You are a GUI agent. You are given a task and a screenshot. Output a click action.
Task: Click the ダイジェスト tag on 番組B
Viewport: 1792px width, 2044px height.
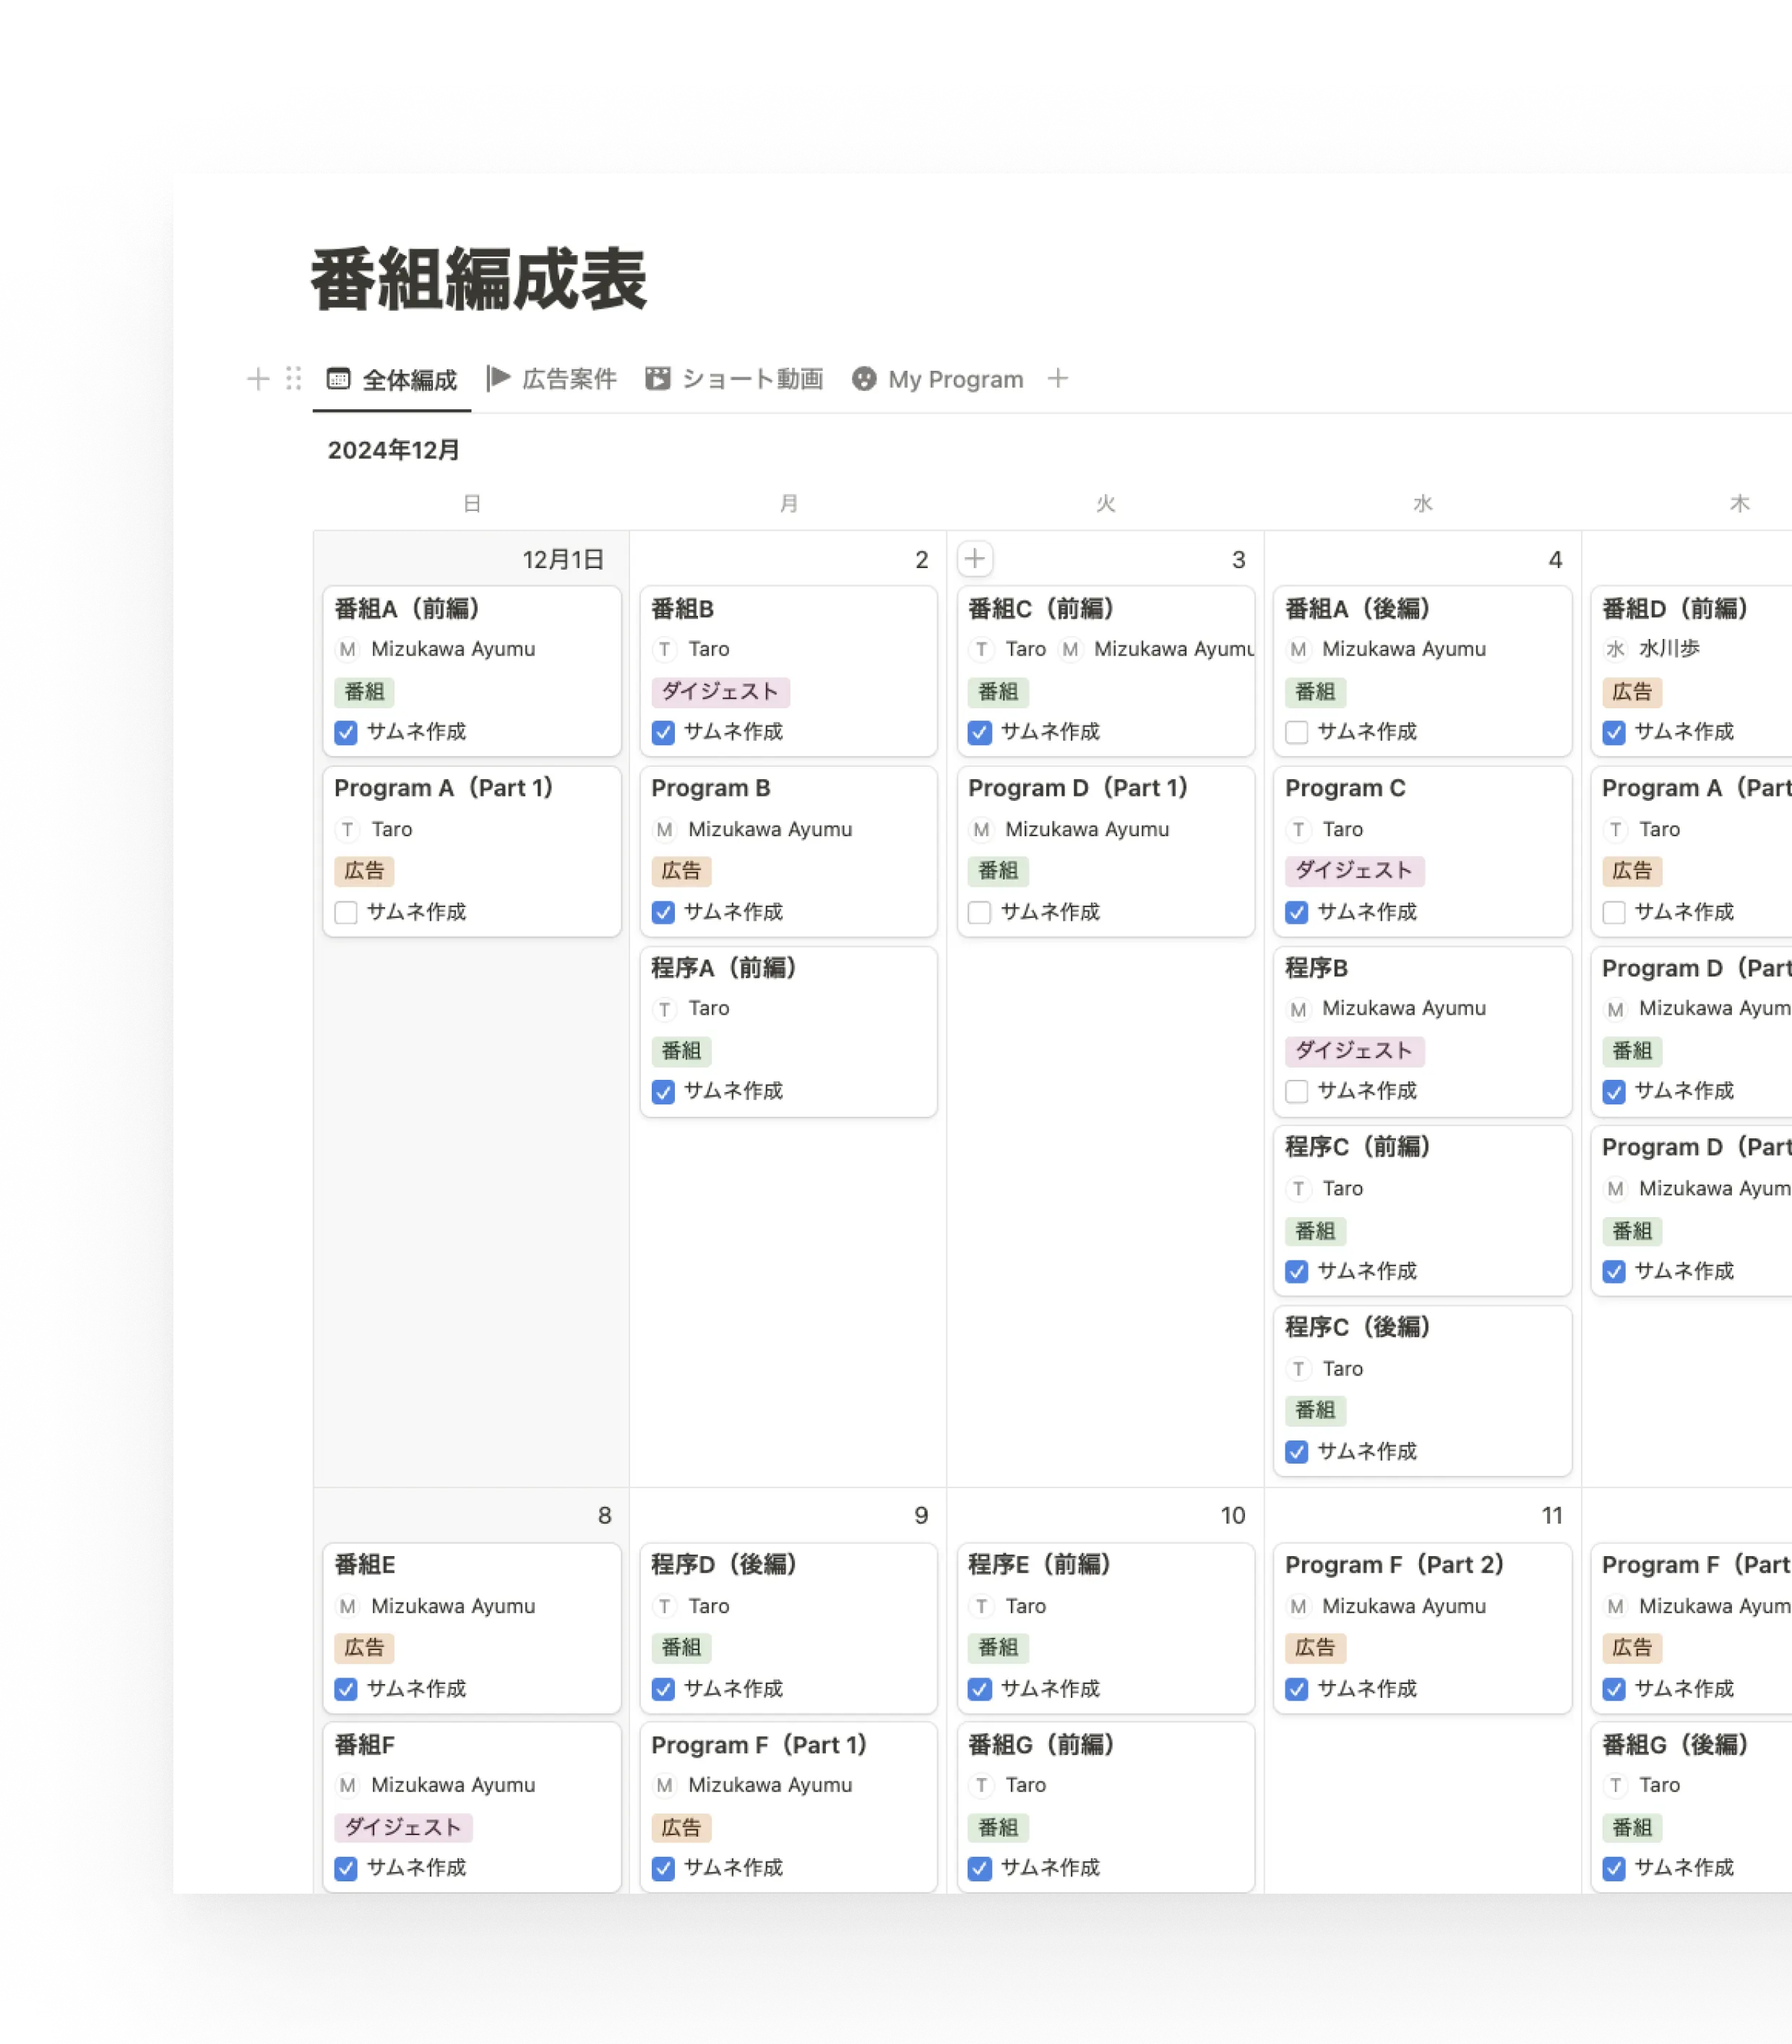720,692
